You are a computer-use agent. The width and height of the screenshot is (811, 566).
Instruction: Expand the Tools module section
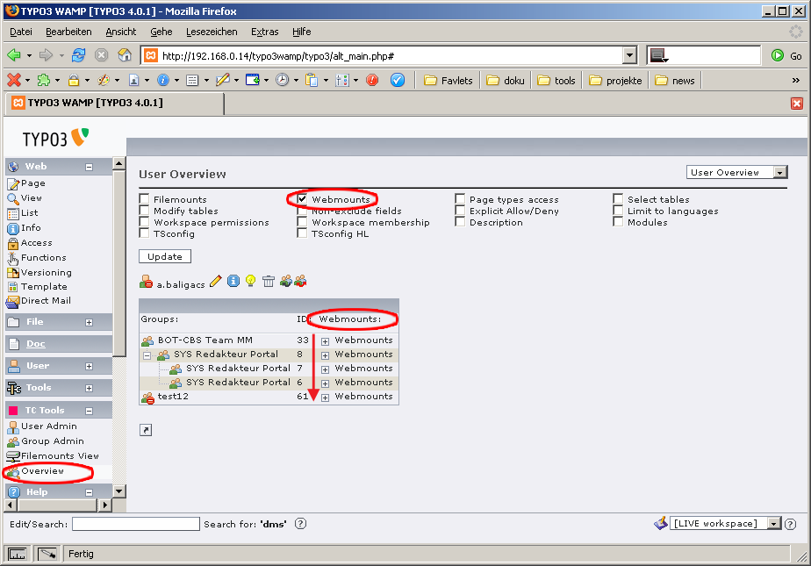click(x=89, y=388)
